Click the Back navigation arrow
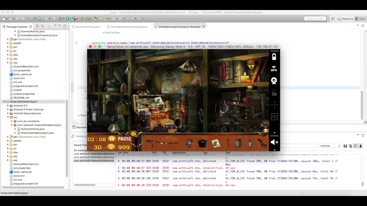367x206 pixels. tap(133, 19)
